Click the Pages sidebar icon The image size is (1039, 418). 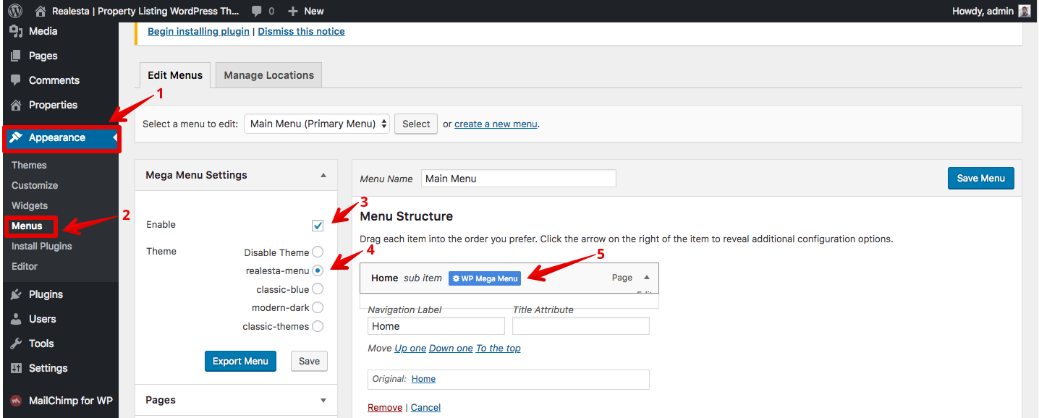[x=16, y=56]
